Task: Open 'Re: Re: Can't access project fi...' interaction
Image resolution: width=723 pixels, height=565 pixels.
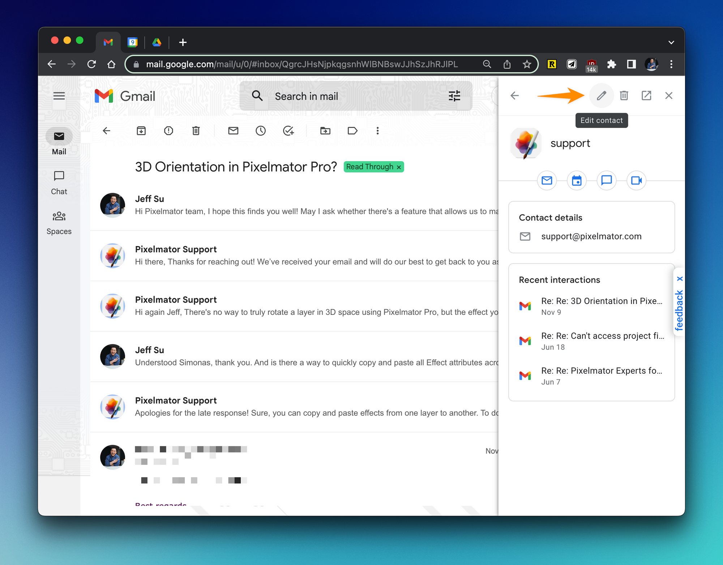Action: (x=591, y=341)
